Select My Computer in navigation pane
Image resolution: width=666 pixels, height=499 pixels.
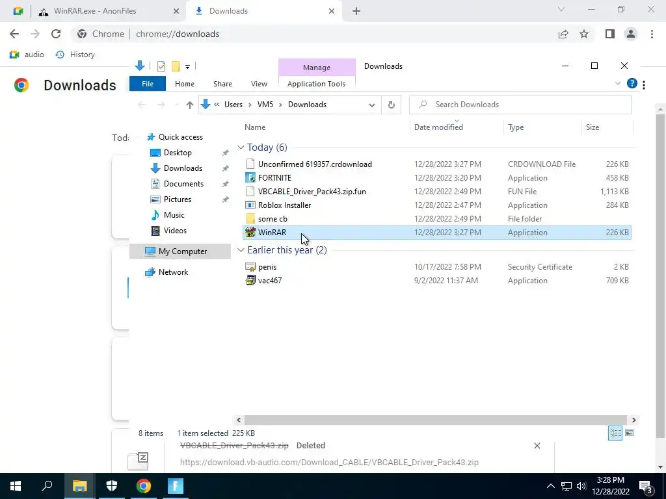coord(180,251)
